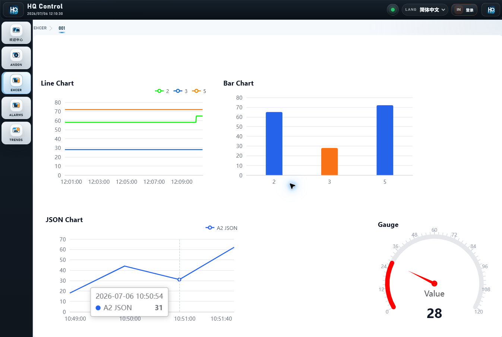The height and width of the screenshot is (337, 502).
Task: Open the ANDON sidebar icon
Action: click(16, 58)
